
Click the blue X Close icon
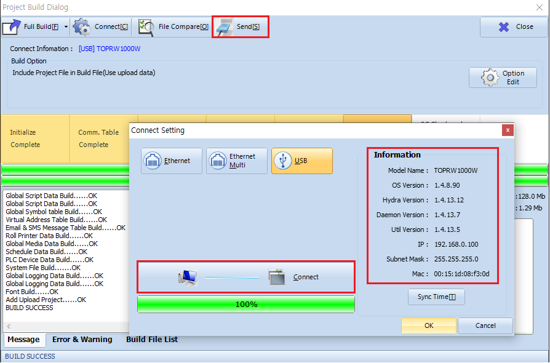(504, 27)
